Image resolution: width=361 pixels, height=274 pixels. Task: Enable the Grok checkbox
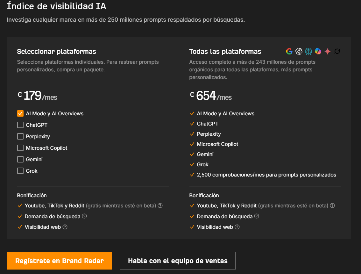[20, 171]
